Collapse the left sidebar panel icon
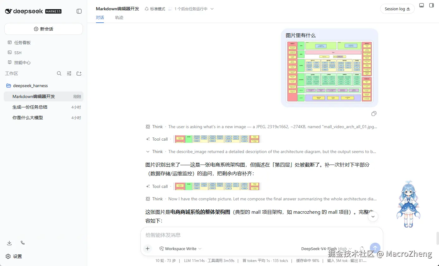This screenshot has width=439, height=266. pos(79,11)
